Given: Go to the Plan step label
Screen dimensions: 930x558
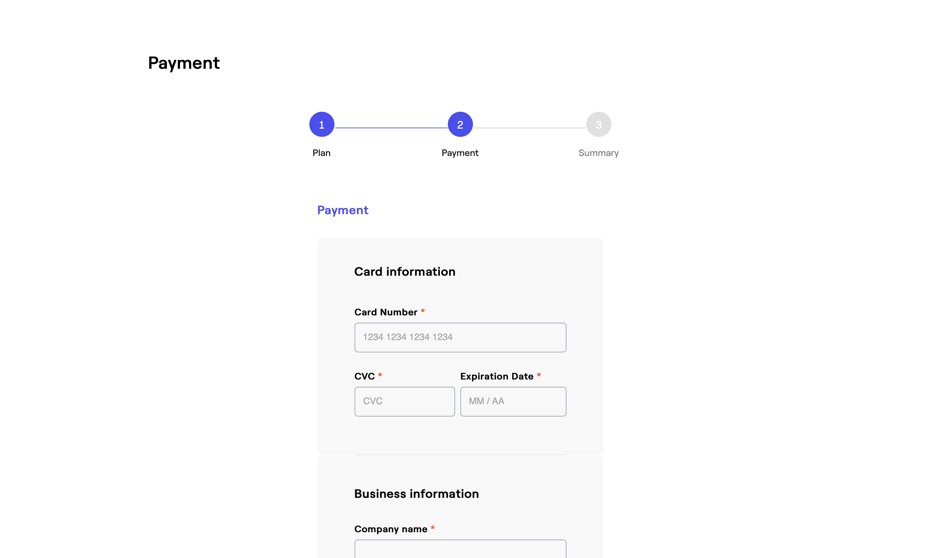Looking at the screenshot, I should pyautogui.click(x=322, y=153).
